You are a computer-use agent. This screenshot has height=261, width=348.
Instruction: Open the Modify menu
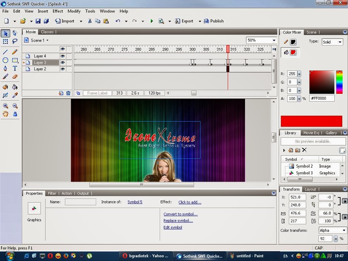74,11
